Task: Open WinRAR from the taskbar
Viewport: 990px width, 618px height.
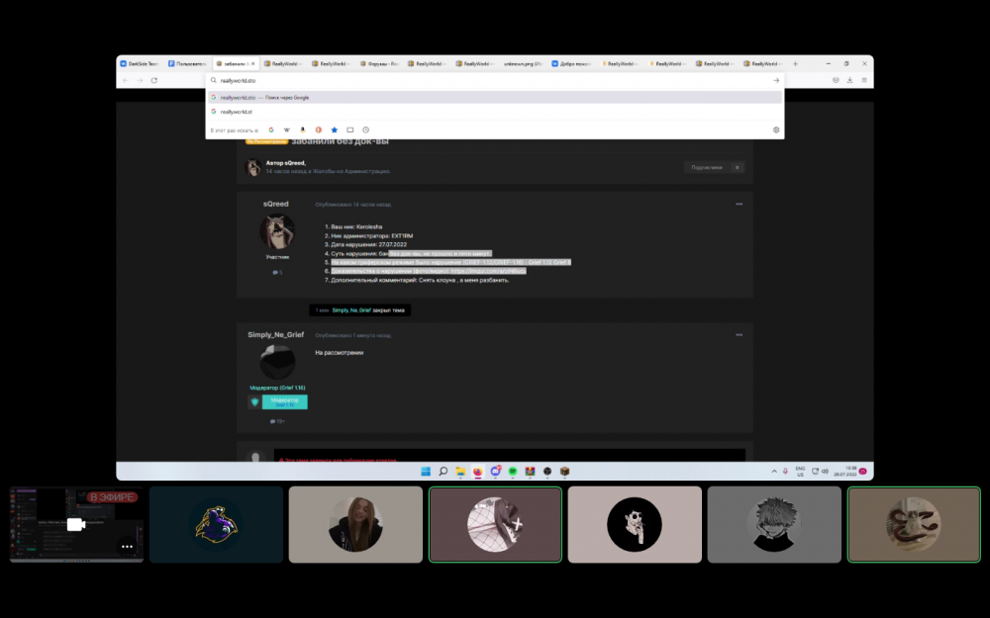Action: coord(530,471)
